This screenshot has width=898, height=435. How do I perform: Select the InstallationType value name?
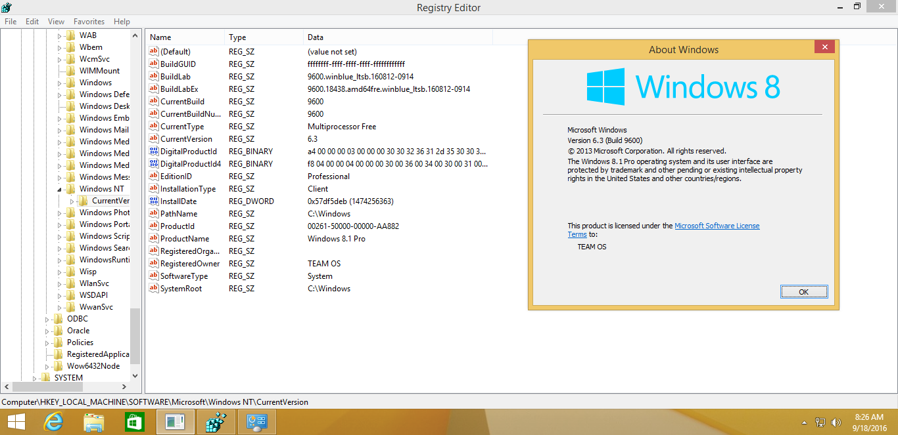tap(188, 189)
